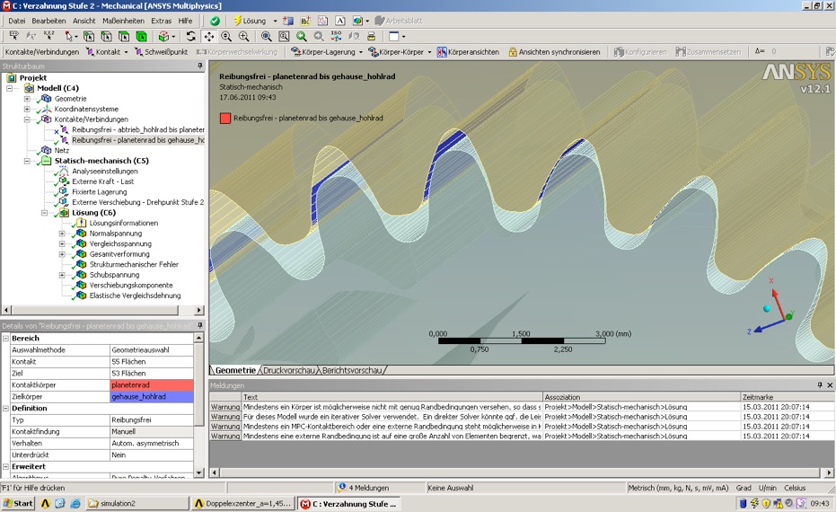The image size is (836, 512).
Task: Click Details panel scrollbar down arrow
Action: 198,472
